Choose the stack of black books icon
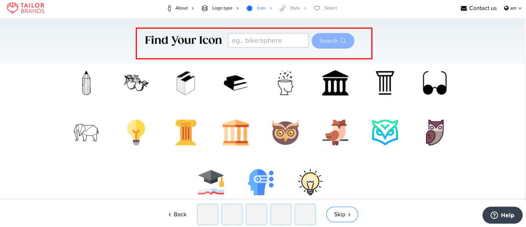 235,83
